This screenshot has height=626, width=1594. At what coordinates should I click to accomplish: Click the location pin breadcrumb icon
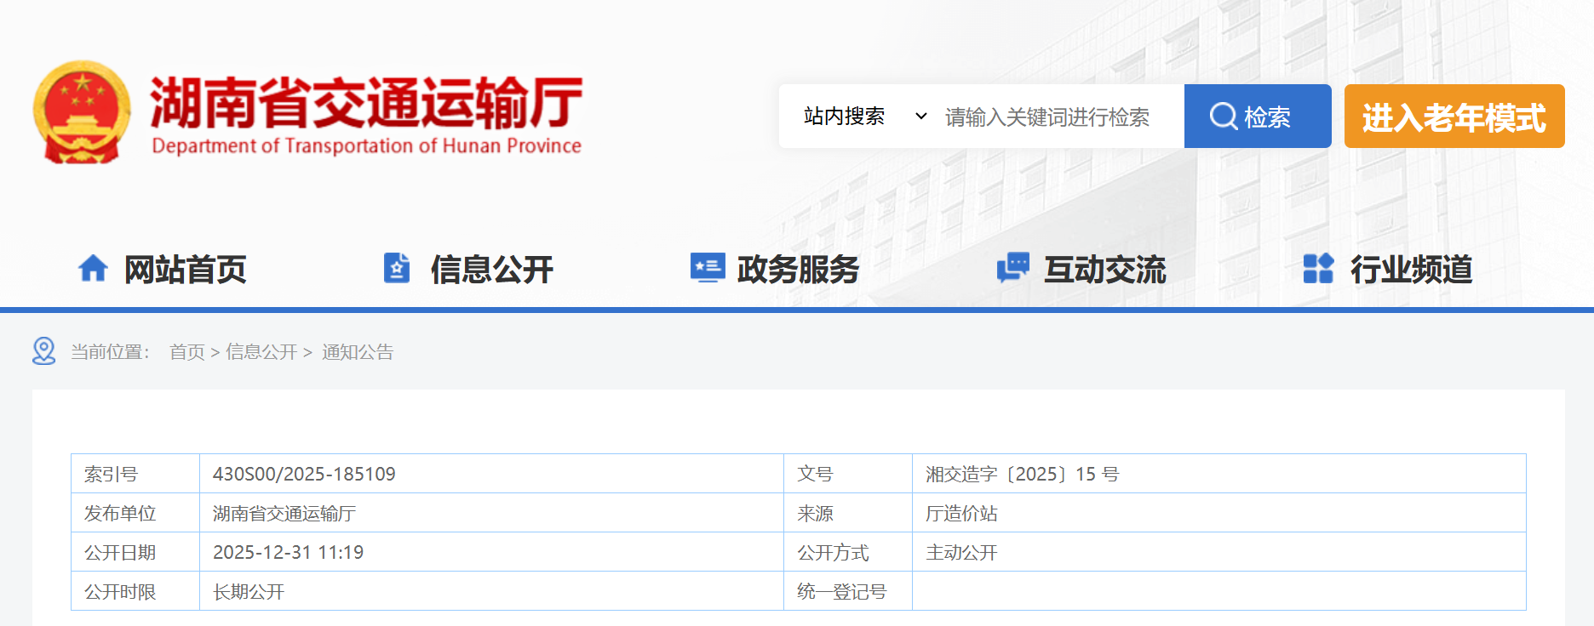[x=44, y=351]
